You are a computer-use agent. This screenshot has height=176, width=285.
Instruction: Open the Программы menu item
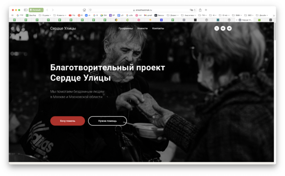click(125, 28)
